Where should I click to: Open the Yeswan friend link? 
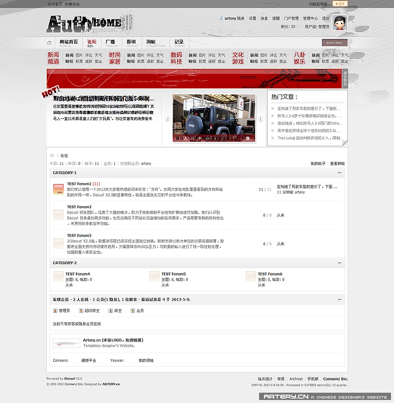click(x=117, y=360)
